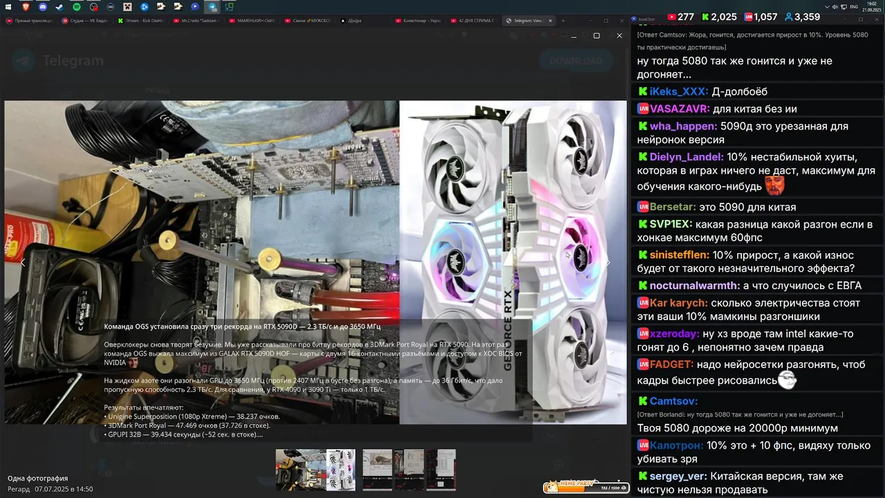Screen dimensions: 885x498
Task: Click username sinistefflen in chat
Action: click(x=680, y=255)
